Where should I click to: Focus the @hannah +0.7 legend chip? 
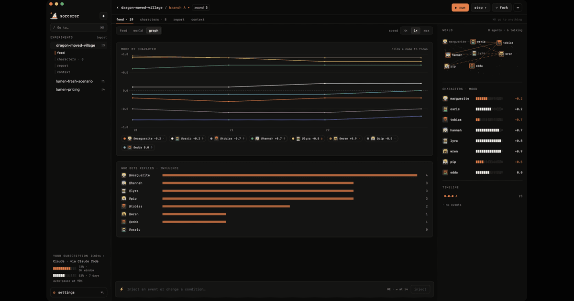[x=268, y=139]
